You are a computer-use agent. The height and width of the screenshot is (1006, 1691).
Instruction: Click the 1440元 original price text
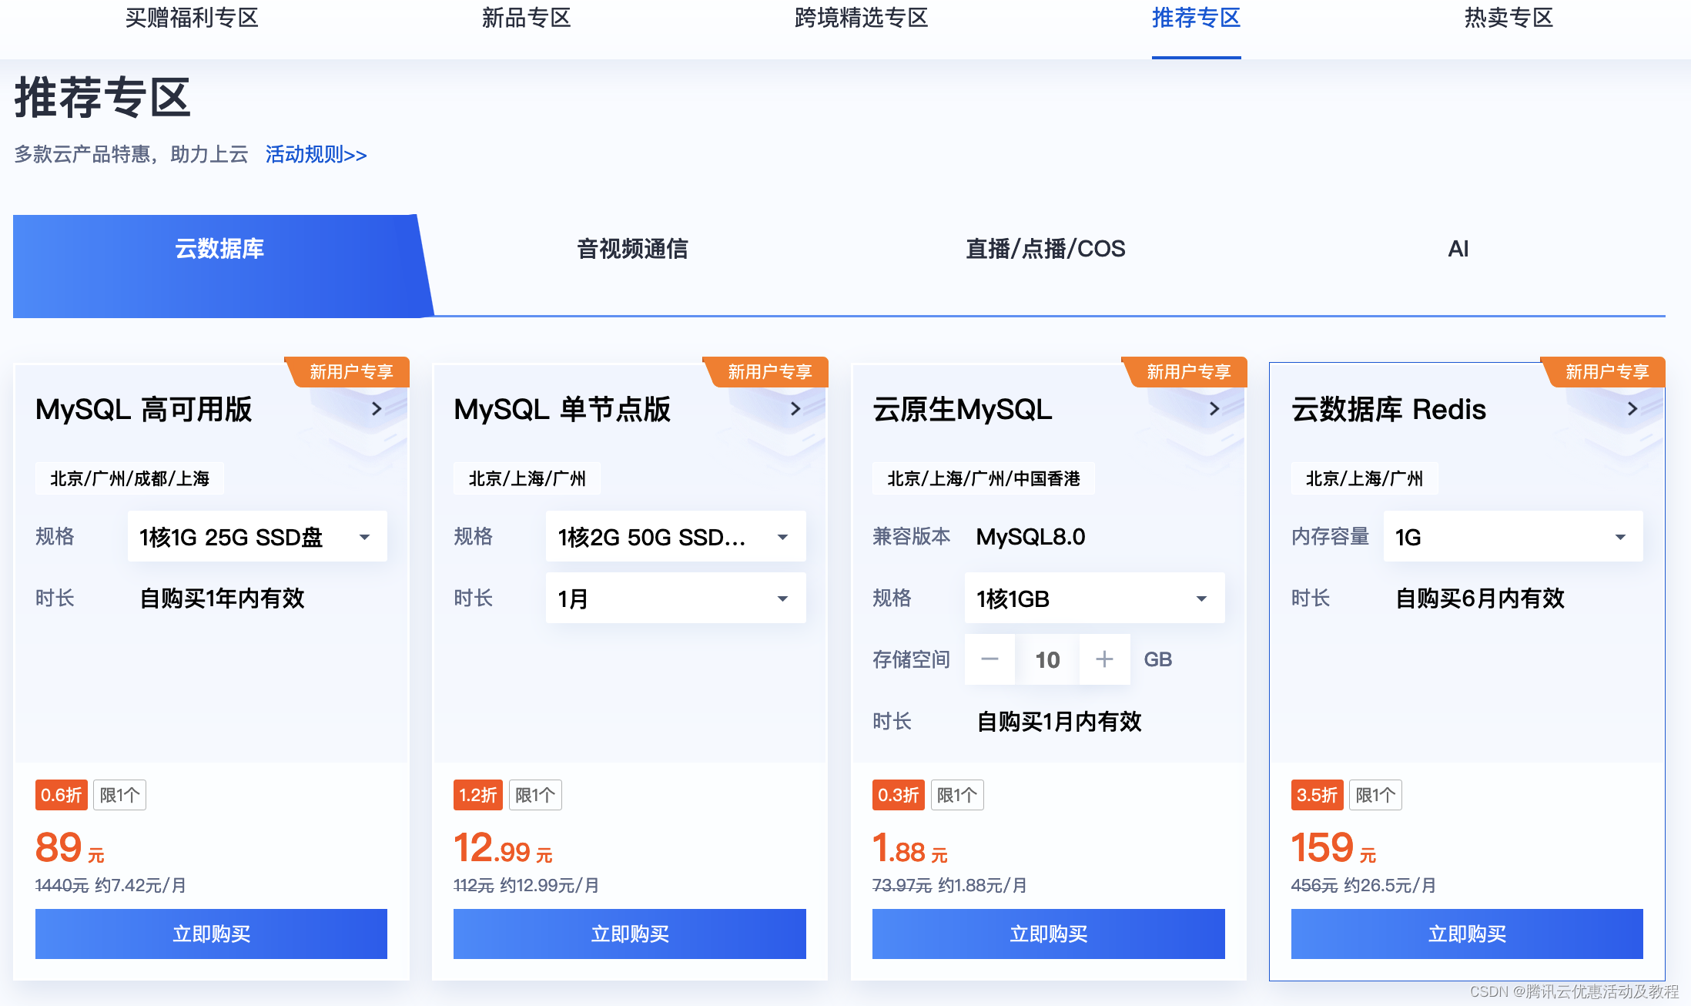tap(62, 885)
